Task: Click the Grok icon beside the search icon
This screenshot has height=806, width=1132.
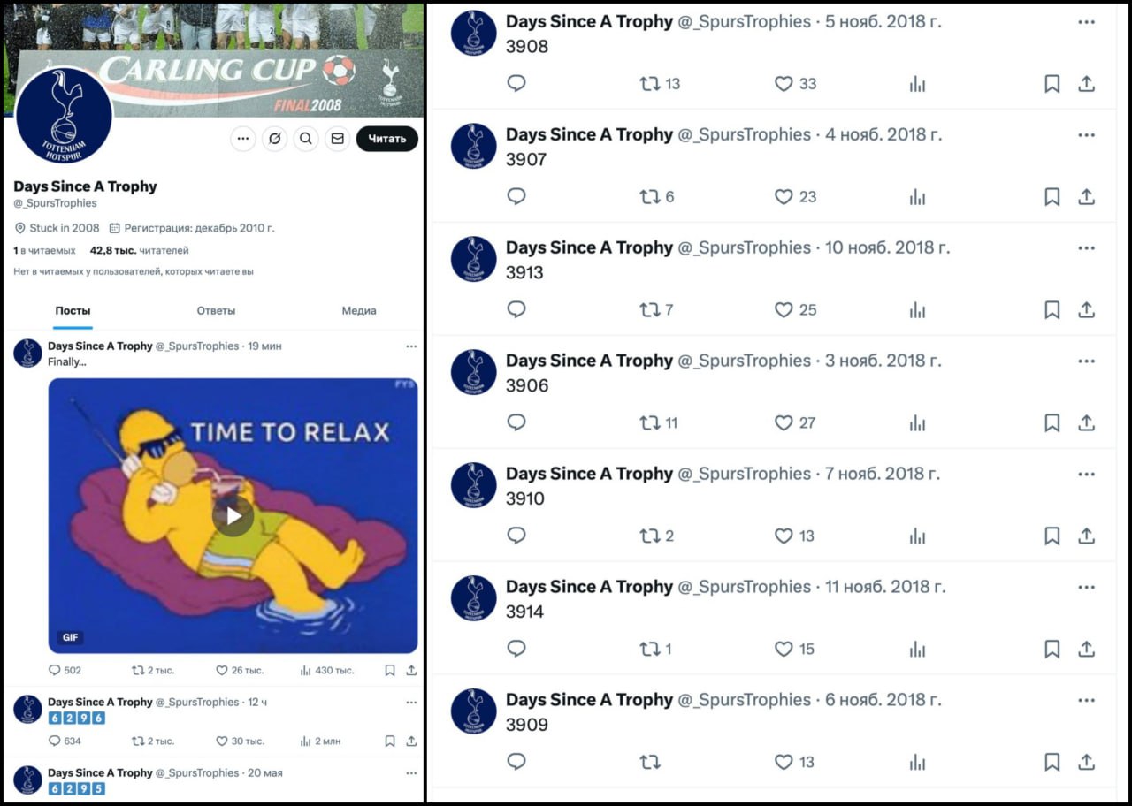Action: (x=275, y=139)
